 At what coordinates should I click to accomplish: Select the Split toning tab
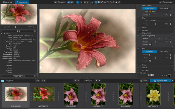tap(164, 8)
